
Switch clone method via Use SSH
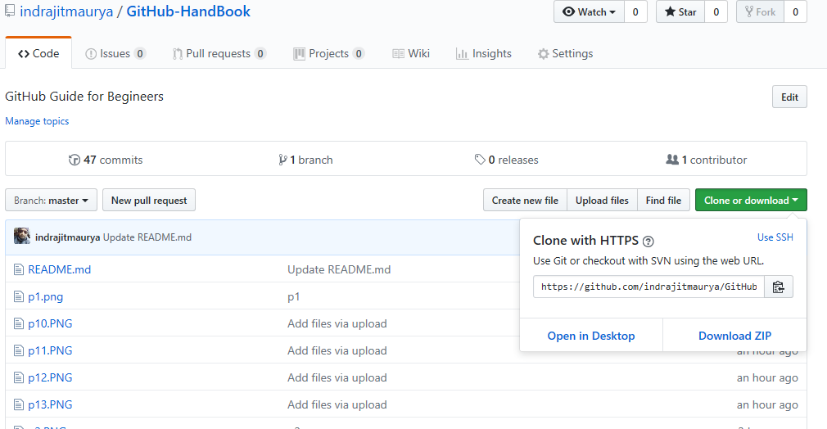(x=775, y=237)
